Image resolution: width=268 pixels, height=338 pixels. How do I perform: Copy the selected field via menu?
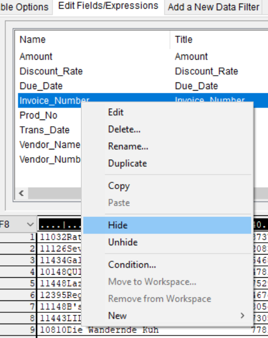coord(167,186)
